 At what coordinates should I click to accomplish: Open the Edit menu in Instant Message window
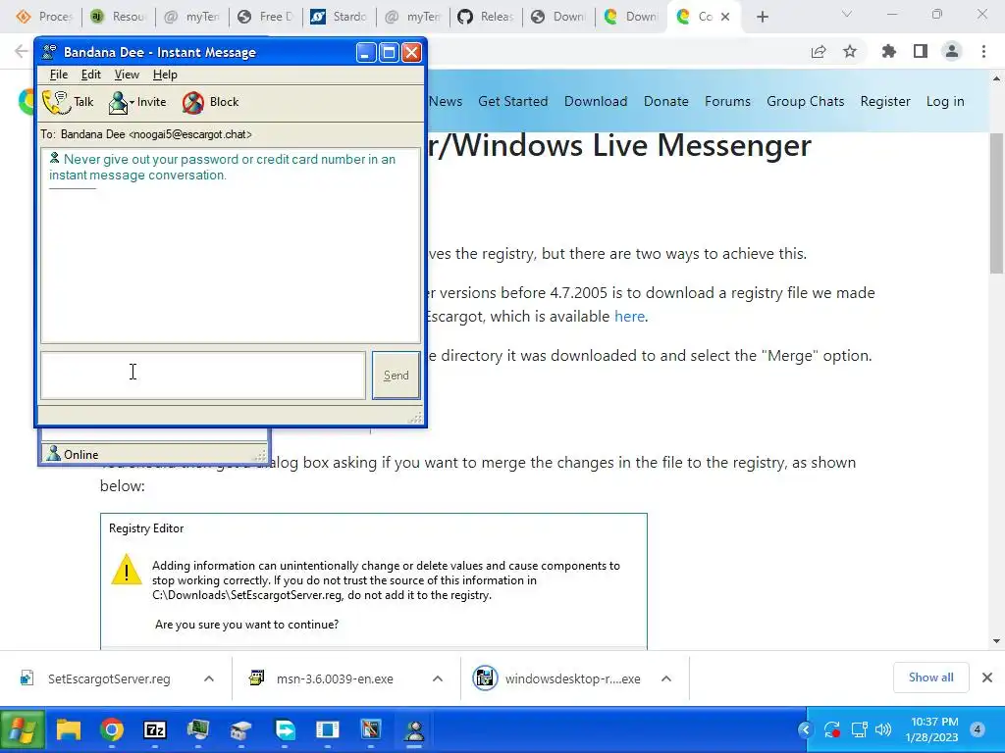coord(91,75)
